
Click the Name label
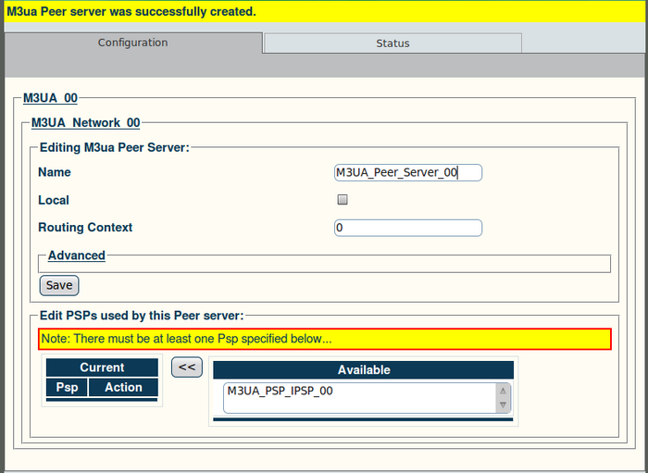tap(54, 172)
